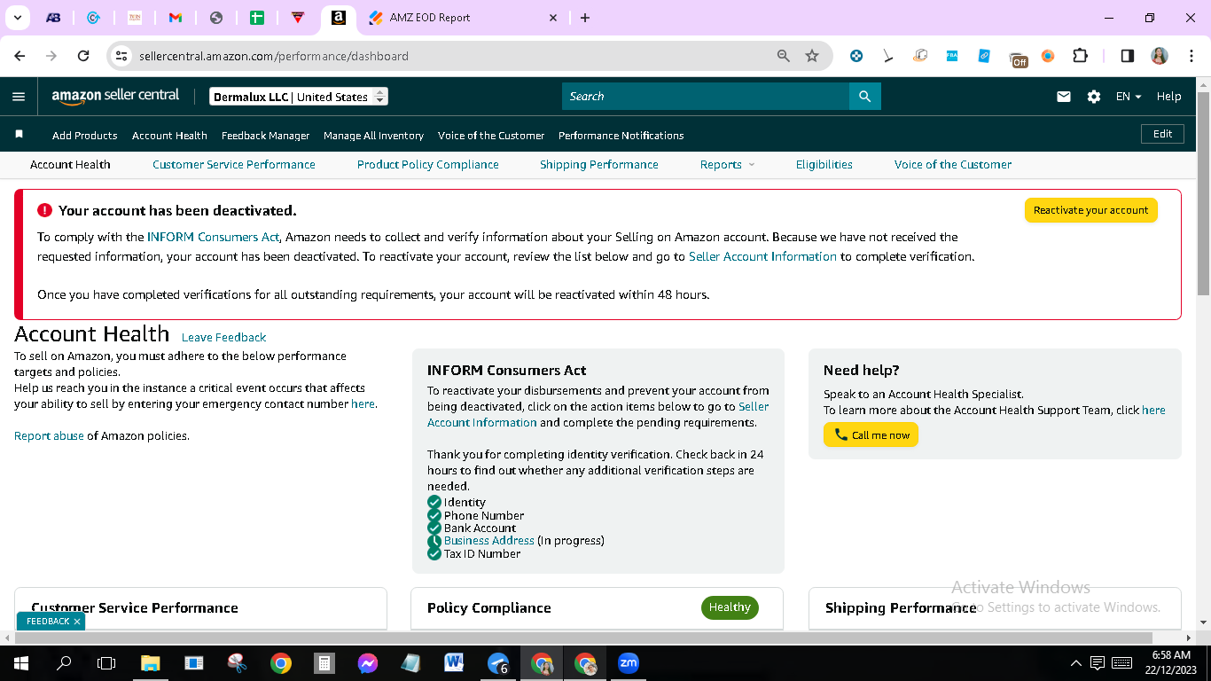1211x681 pixels.
Task: Open the tab search dropdown arrow
Action: point(18,18)
